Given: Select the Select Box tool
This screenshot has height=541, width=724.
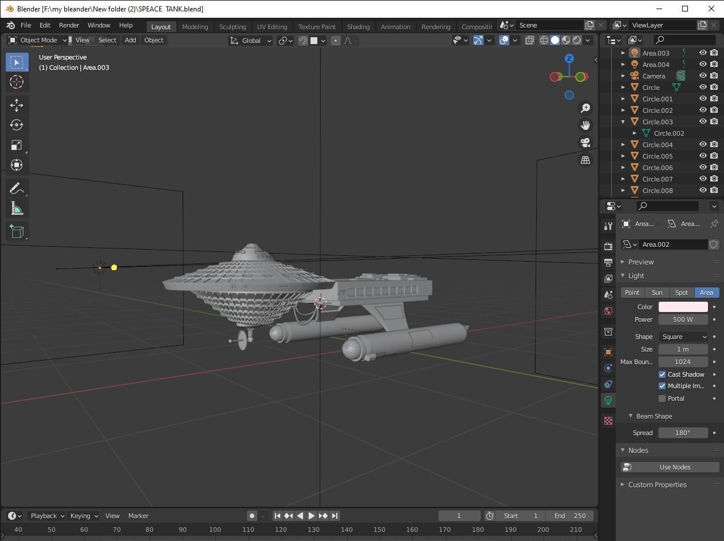Looking at the screenshot, I should tap(17, 62).
